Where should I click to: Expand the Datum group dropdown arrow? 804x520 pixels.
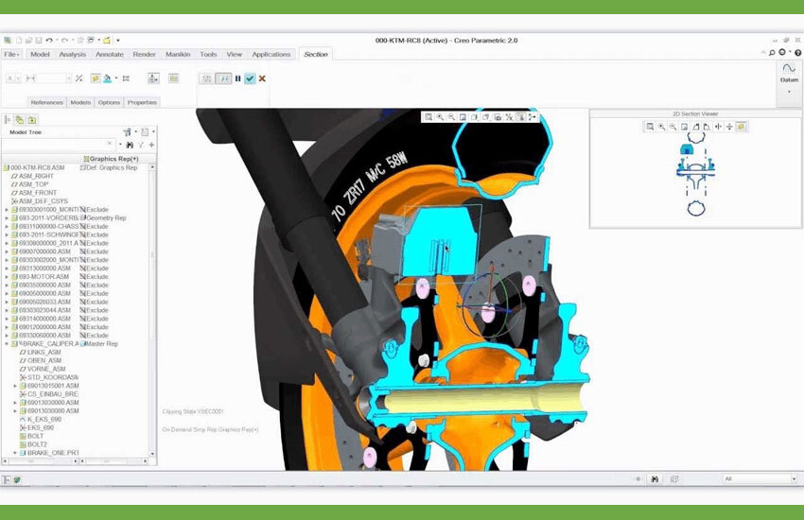pos(789,92)
